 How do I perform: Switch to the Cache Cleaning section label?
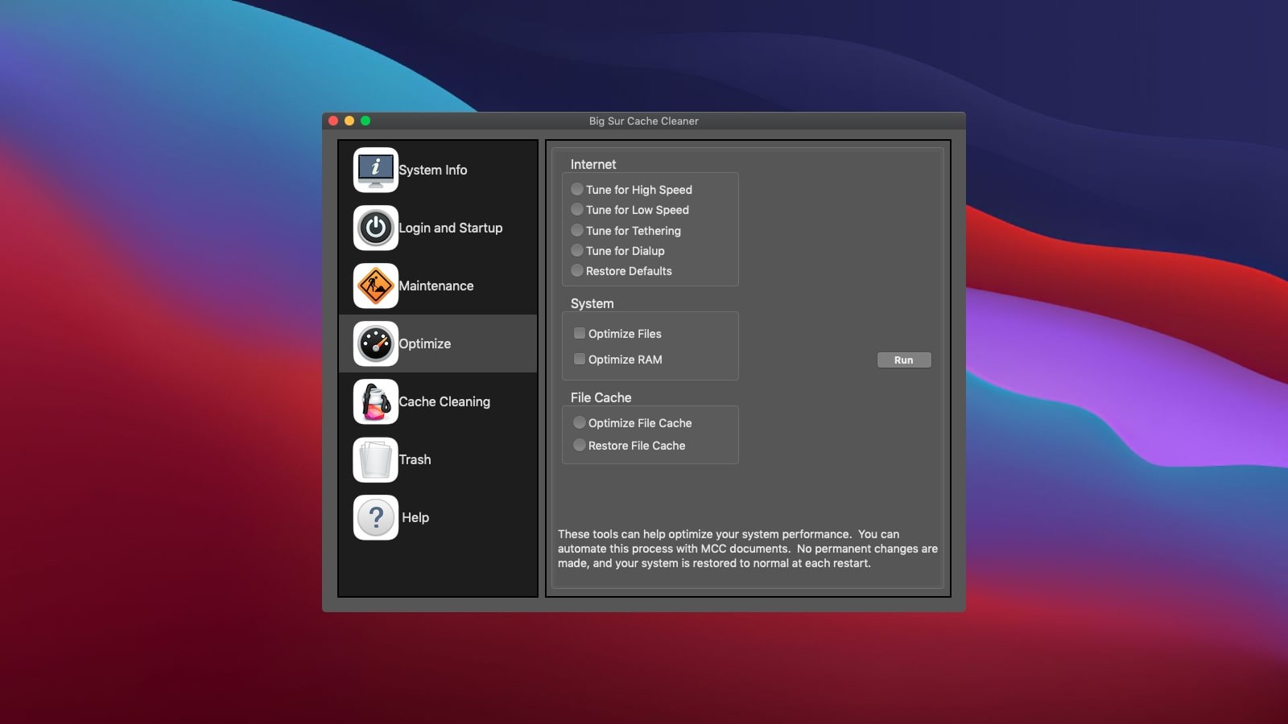tap(444, 401)
